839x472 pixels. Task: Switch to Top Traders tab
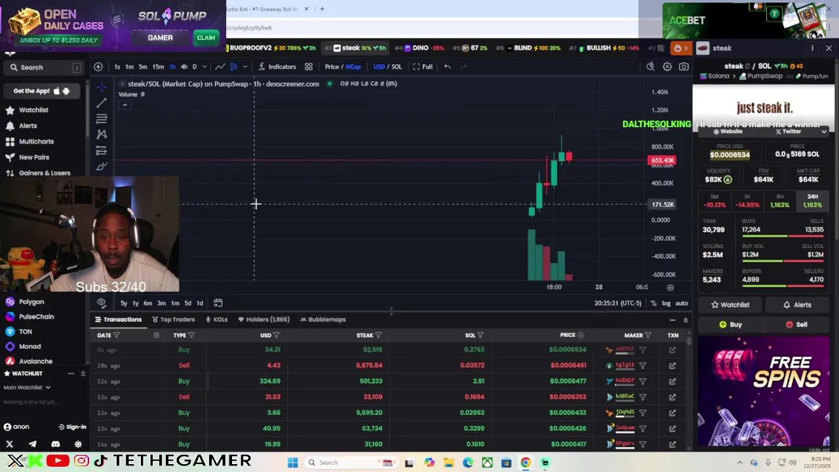[x=173, y=320]
